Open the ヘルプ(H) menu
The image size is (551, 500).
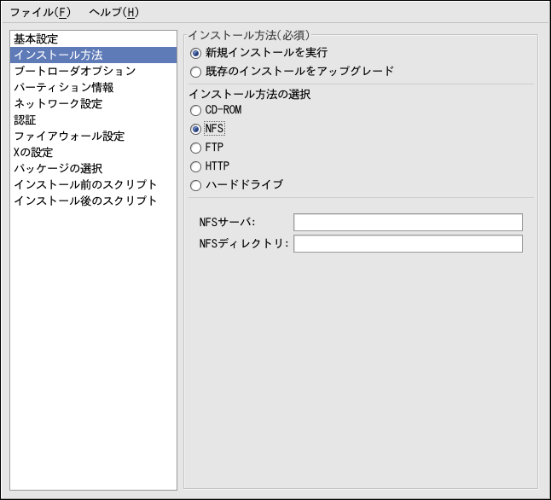click(x=113, y=13)
